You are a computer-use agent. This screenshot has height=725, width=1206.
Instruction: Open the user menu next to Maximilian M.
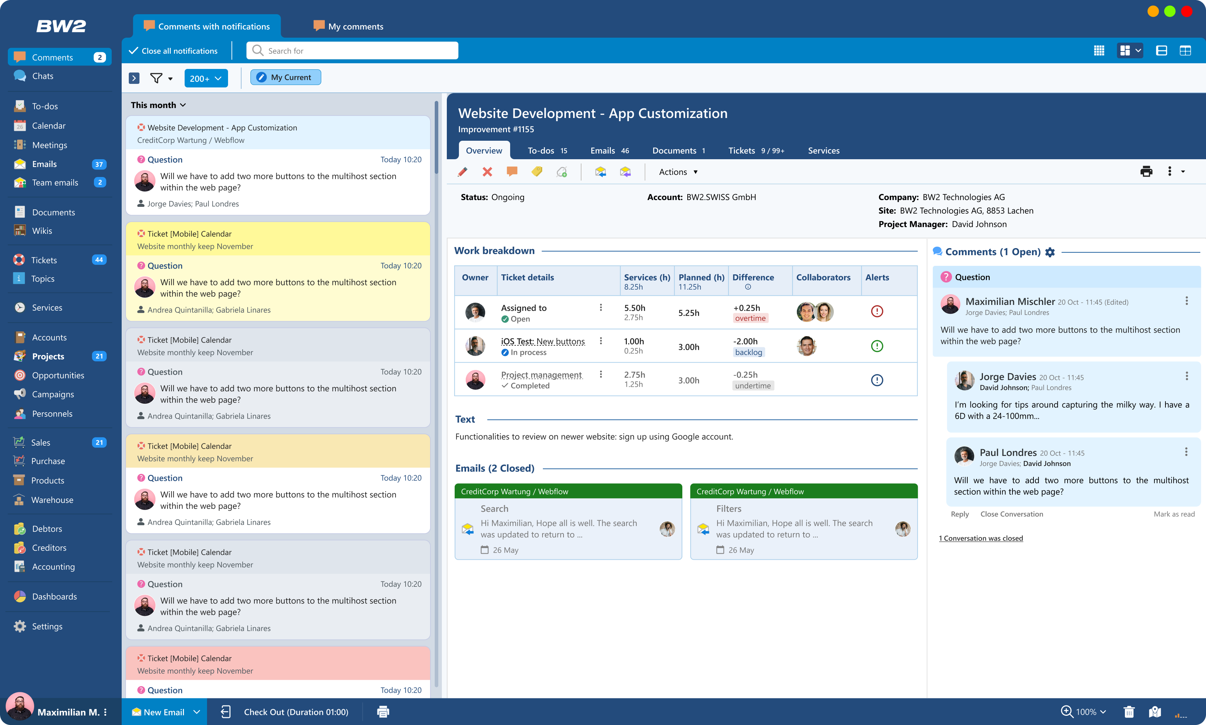105,712
